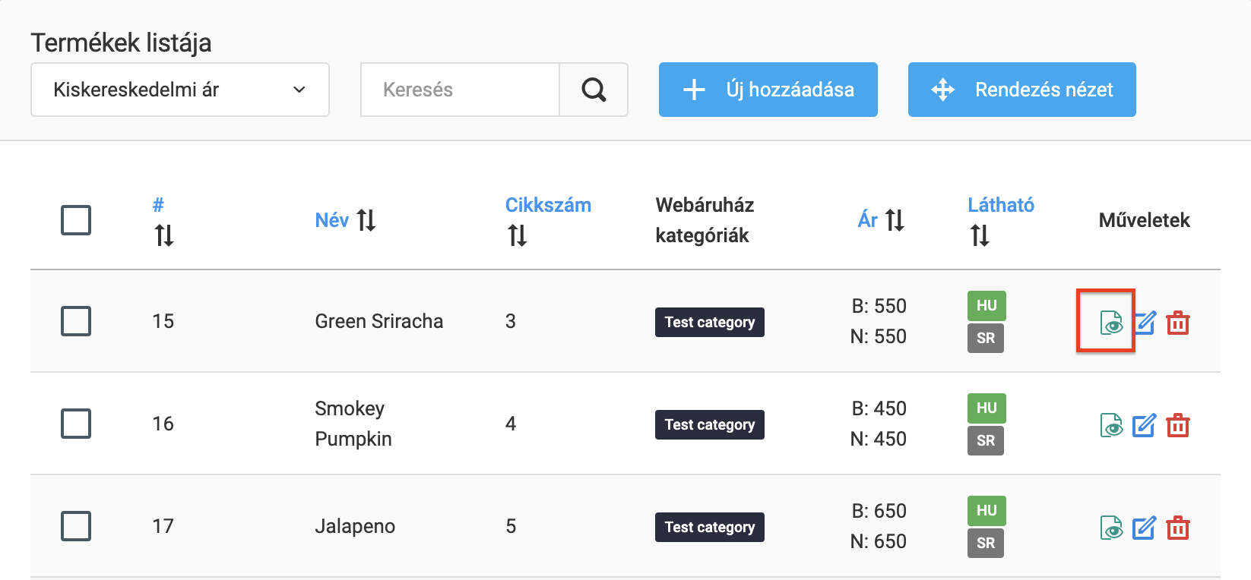The height and width of the screenshot is (580, 1251).
Task: Open Rendezés nézet view
Action: 1021,89
